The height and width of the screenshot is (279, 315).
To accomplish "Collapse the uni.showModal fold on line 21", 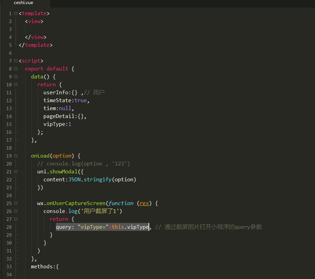I will click(x=16, y=172).
